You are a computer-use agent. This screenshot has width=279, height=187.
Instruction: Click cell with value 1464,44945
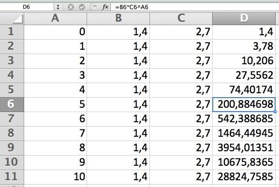point(244,133)
